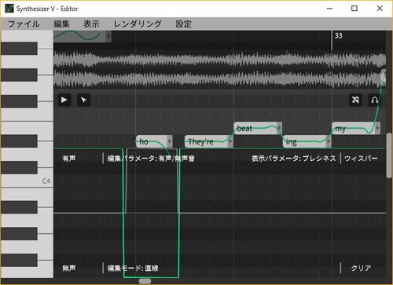The height and width of the screenshot is (285, 393).
Task: Click the measure 33 marker
Action: coord(338,35)
